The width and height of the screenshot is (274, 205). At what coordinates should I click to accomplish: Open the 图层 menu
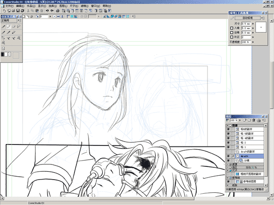63,6
